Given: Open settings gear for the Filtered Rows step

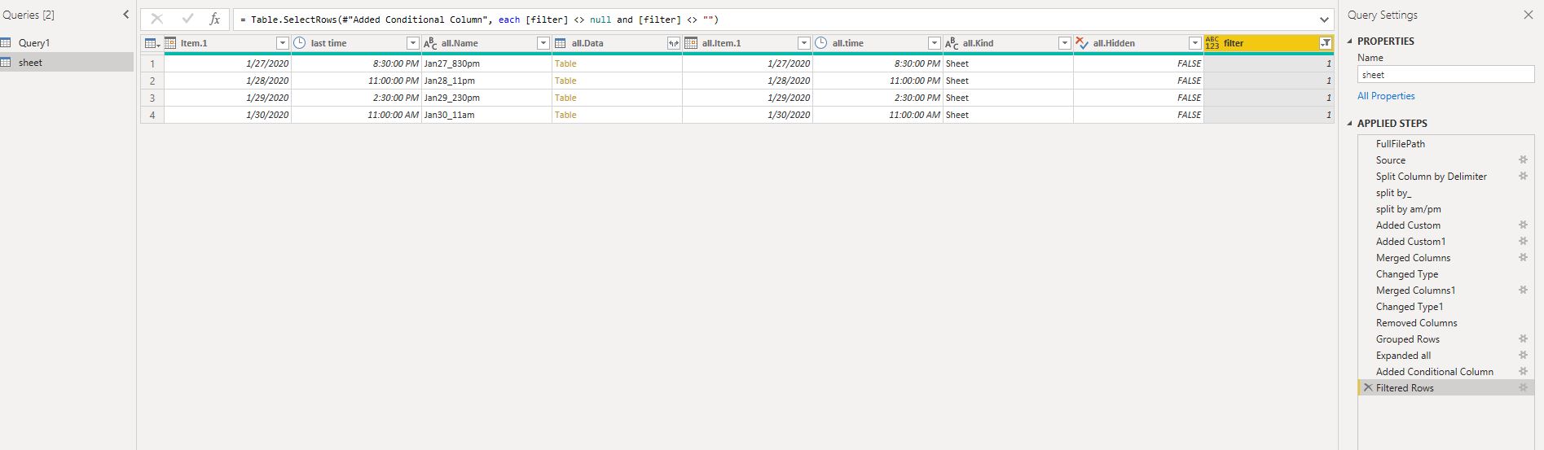Looking at the screenshot, I should [x=1523, y=388].
